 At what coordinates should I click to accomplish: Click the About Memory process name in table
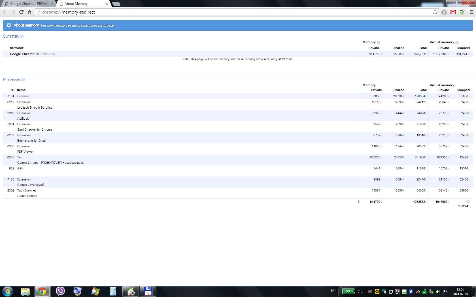click(27, 196)
